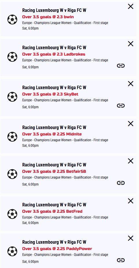Viewport: 139px width, 268px height.
Task: Open the link icon for SkyBet bet
Action: [x=121, y=106]
